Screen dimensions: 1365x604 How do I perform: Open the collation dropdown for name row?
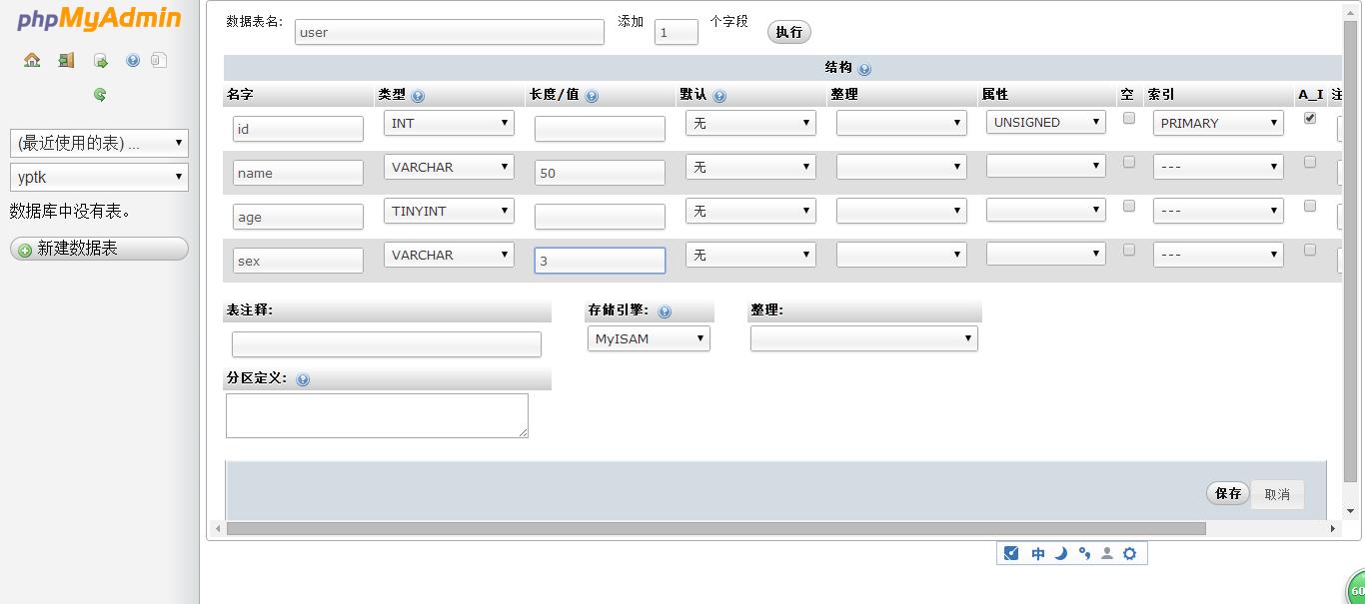click(901, 167)
